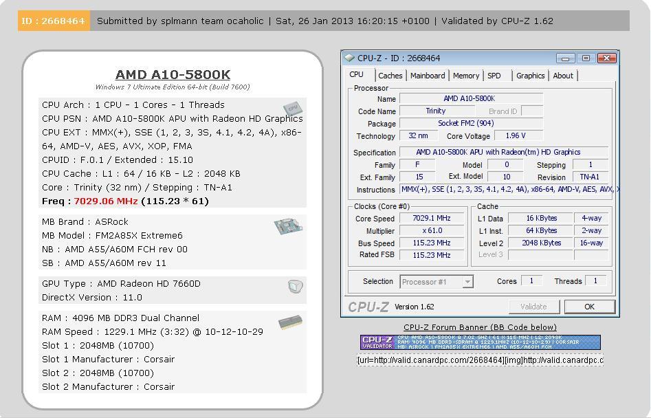Open the Memory tab
Screen dimensions: 651x418
[466, 76]
